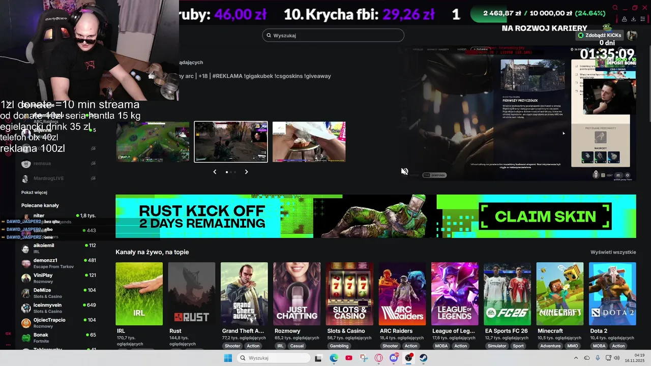This screenshot has width=651, height=366.
Task: Open the demonzz1 Escape From Tarkov channel
Action: (x=58, y=263)
